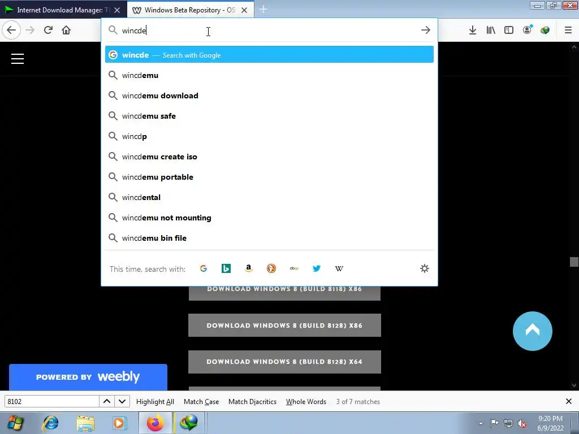The width and height of the screenshot is (579, 434).
Task: Search this time with Bing
Action: 226,268
